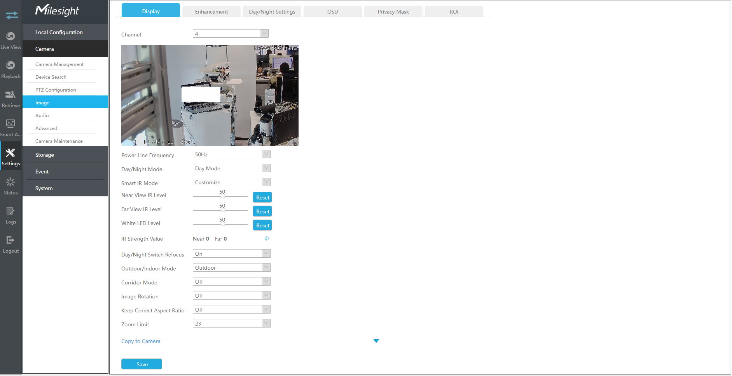This screenshot has width=732, height=376.
Task: Switch to the Enhancement tab
Action: [x=211, y=12]
